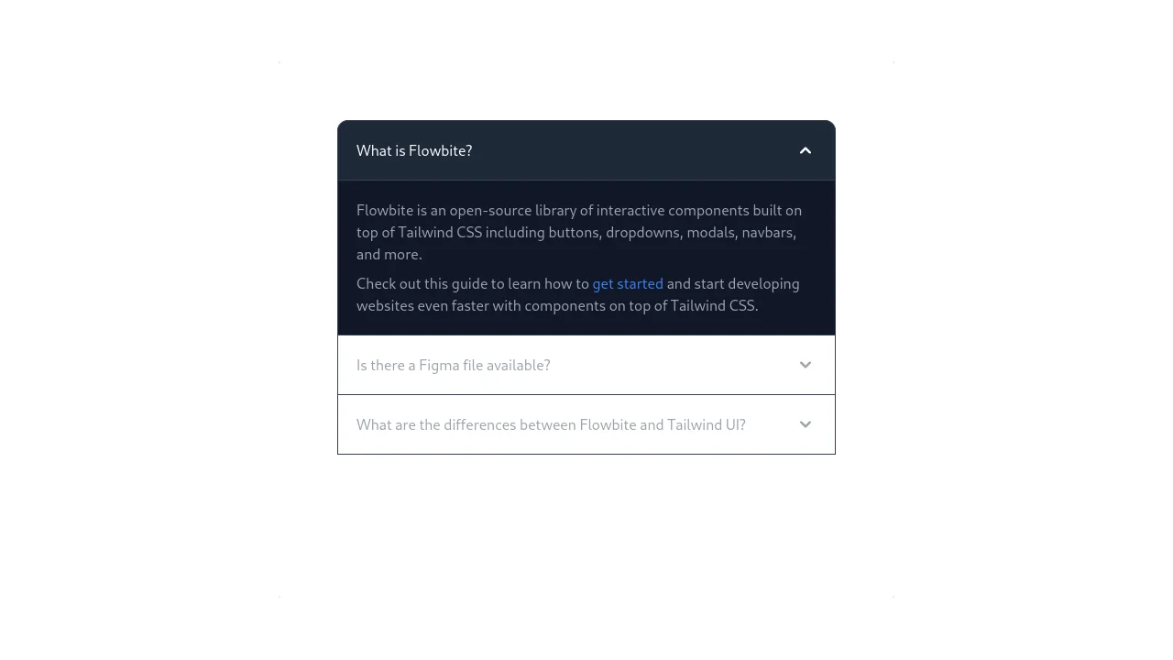
Task: Select the 'What are the differences' question heading
Action: [551, 424]
